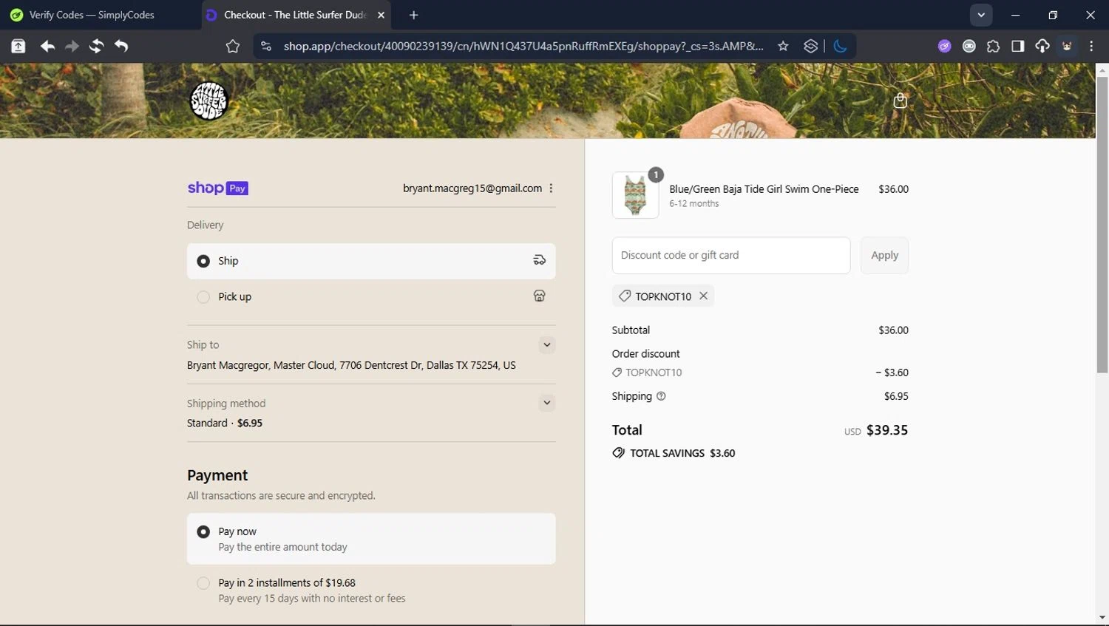Click the Blue/Green Baja Tide Girl Swim One-Piece title
This screenshot has width=1109, height=626.
(x=764, y=189)
